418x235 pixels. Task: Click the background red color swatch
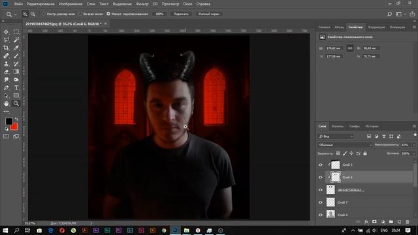click(15, 127)
